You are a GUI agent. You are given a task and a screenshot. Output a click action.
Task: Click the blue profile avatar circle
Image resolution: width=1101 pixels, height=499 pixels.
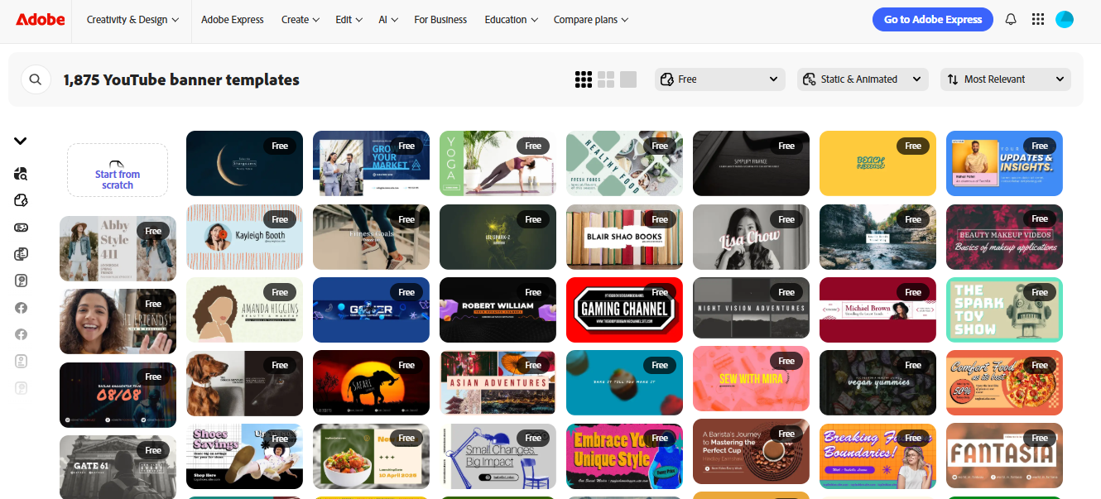click(x=1065, y=19)
